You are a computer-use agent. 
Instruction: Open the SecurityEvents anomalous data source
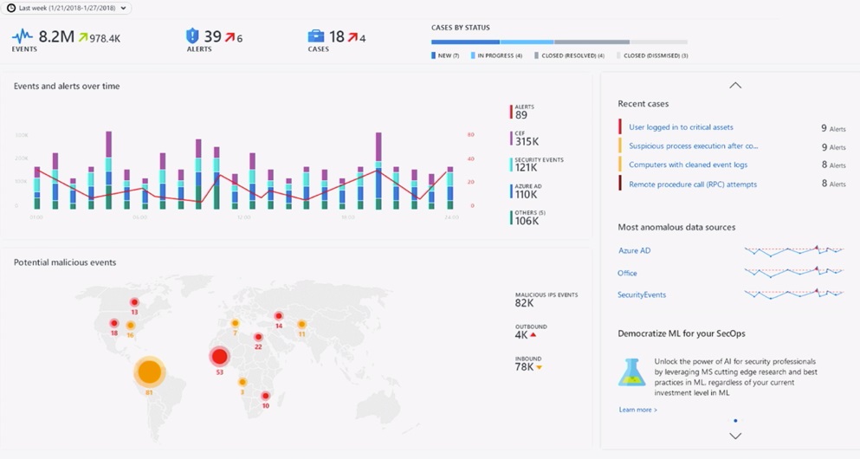coord(642,294)
